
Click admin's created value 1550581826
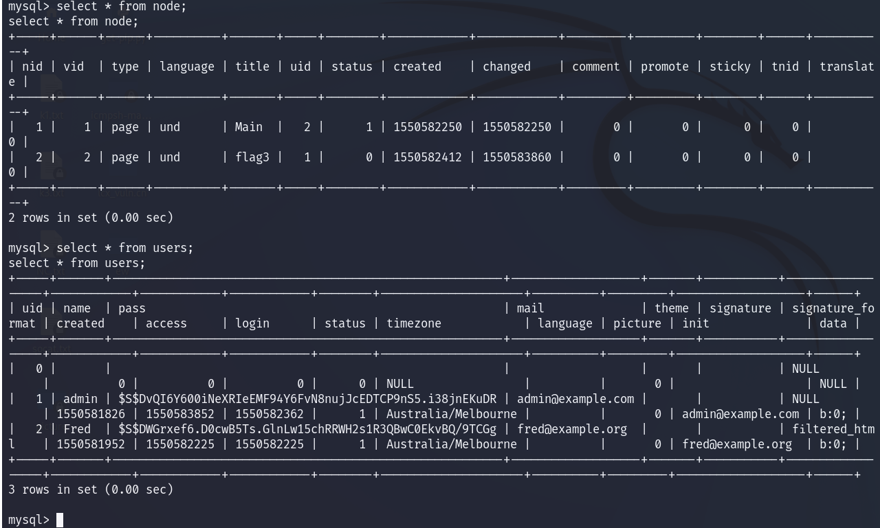91,414
